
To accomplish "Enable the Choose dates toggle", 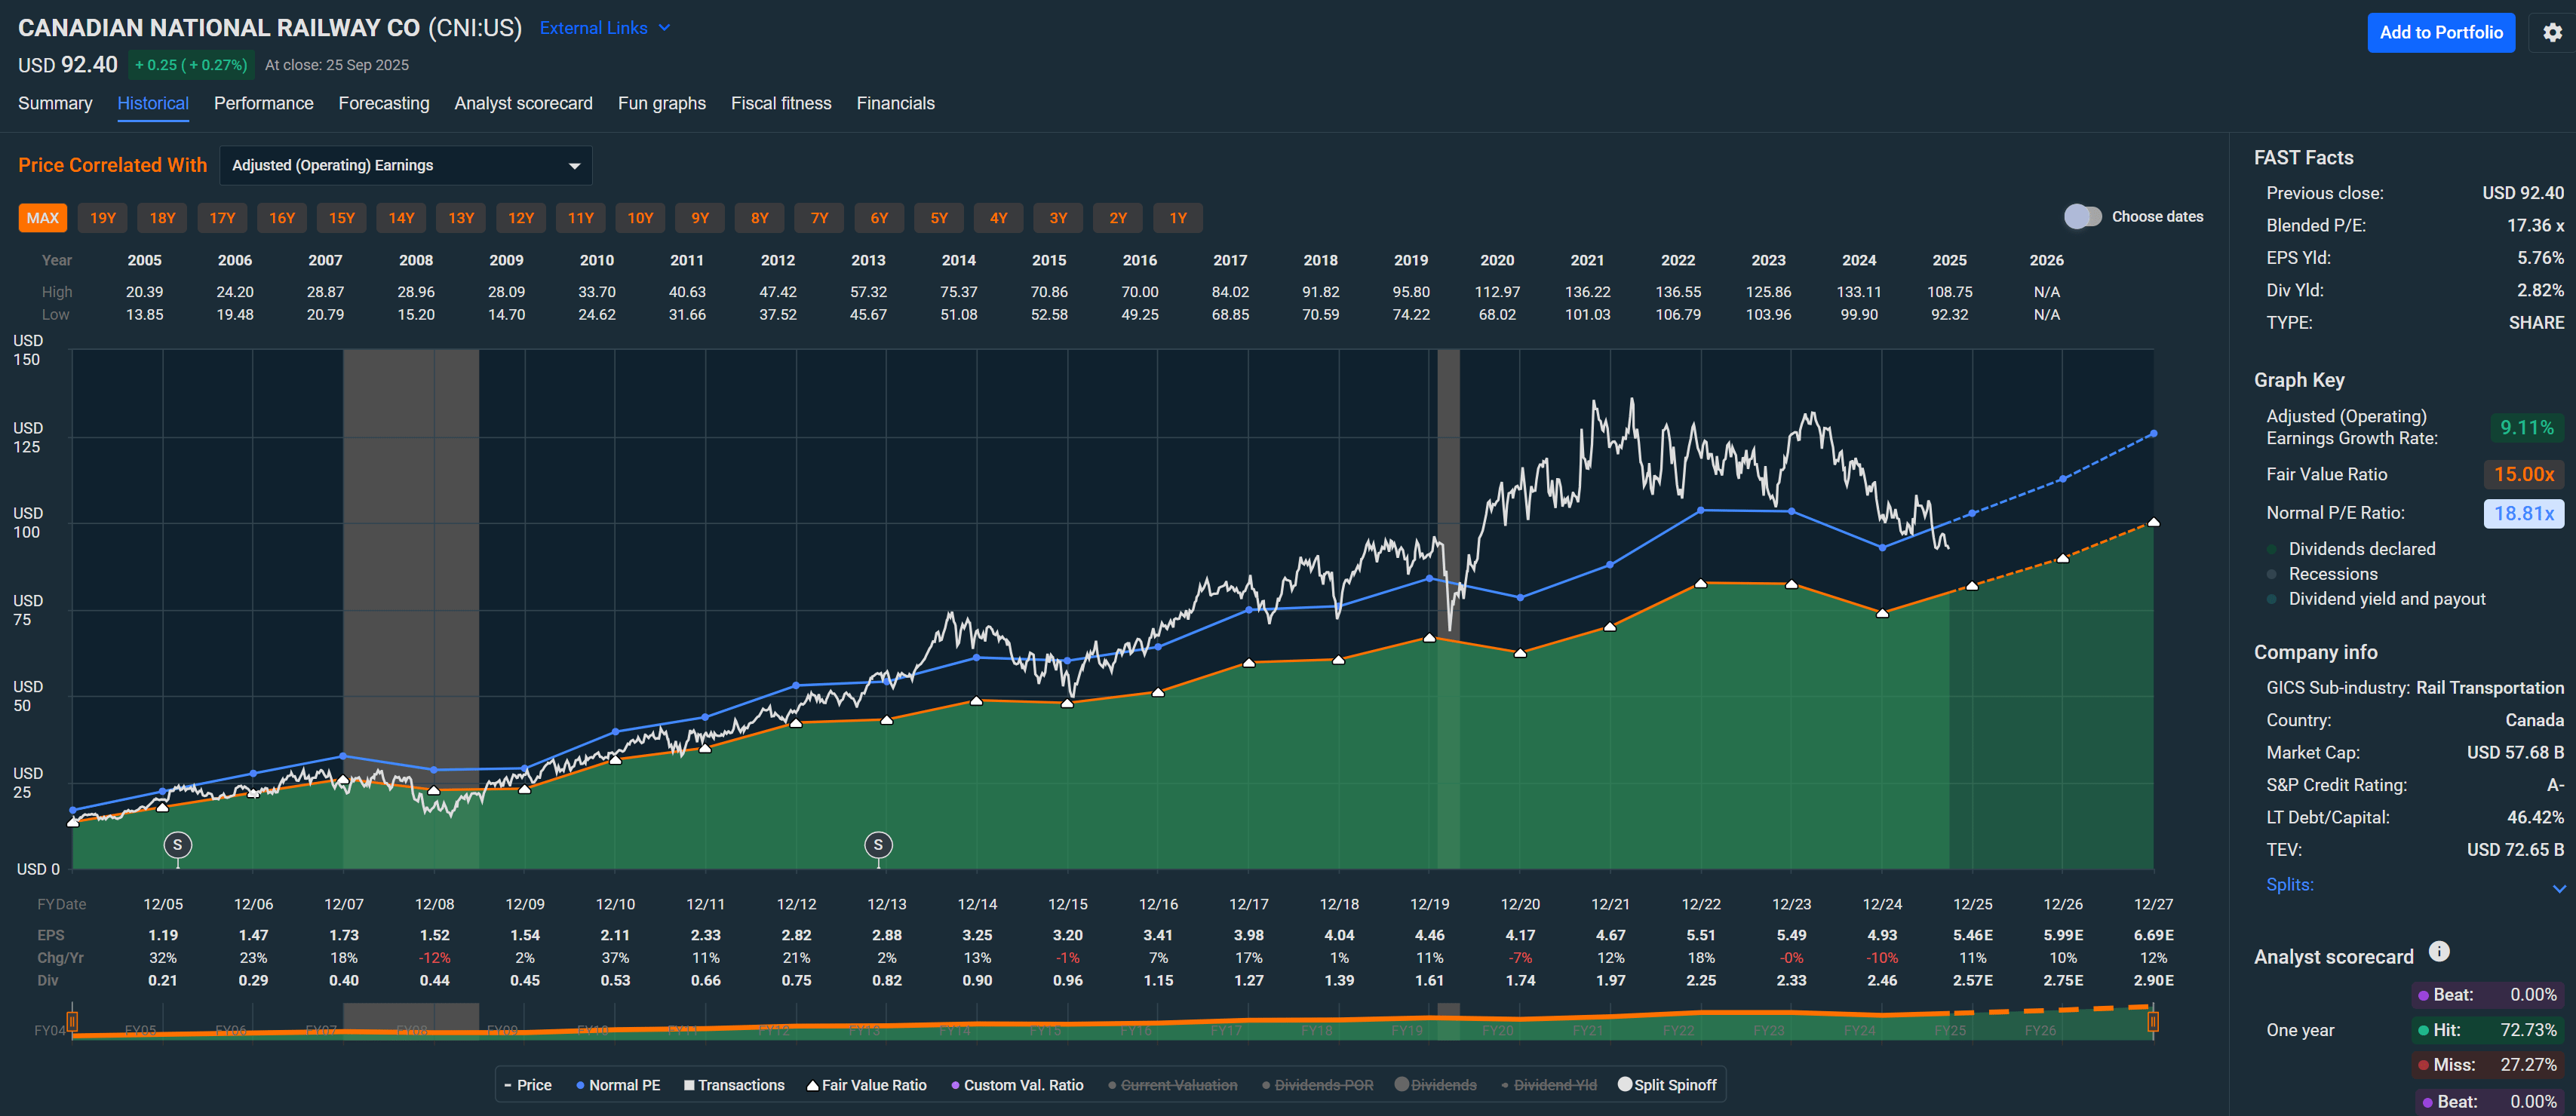I will (2084, 216).
